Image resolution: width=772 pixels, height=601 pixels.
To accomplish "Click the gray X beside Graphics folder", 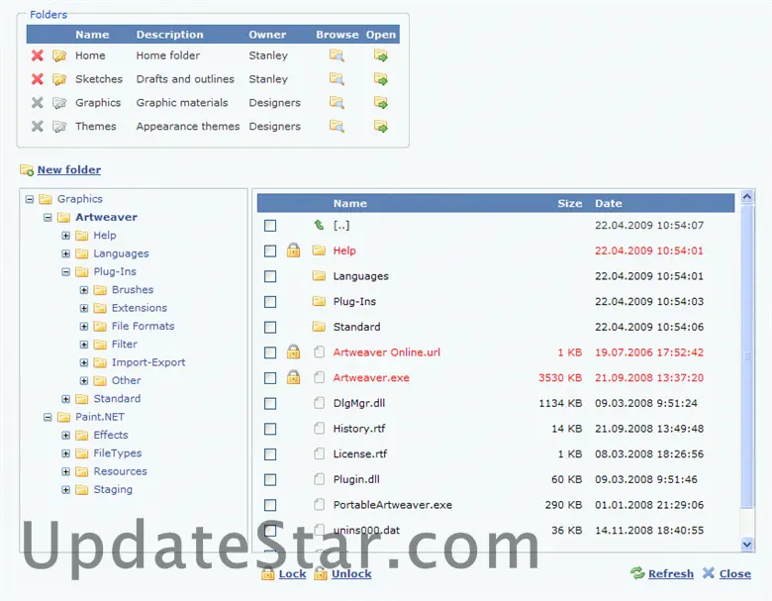I will (x=37, y=103).
